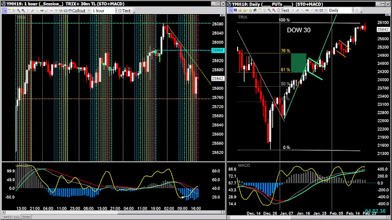Click Text tool in 1 hour chart toolbar

tap(124, 11)
